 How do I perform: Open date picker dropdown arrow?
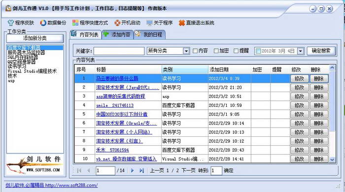pos(301,51)
